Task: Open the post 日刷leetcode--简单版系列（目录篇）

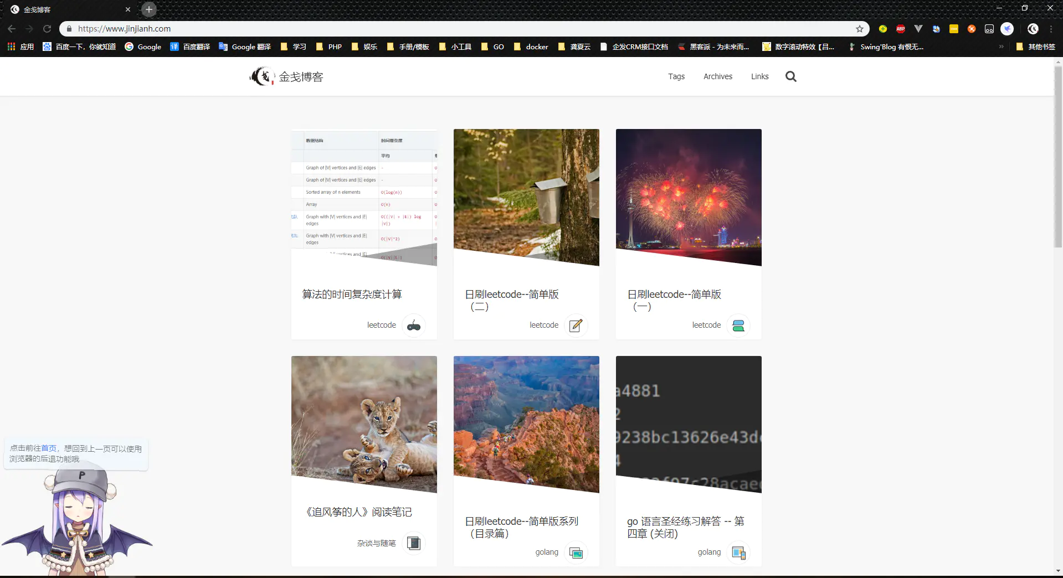Action: 522,527
